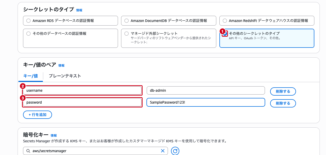
Task: Clear the encryption key field with X icon
Action: click(163, 151)
